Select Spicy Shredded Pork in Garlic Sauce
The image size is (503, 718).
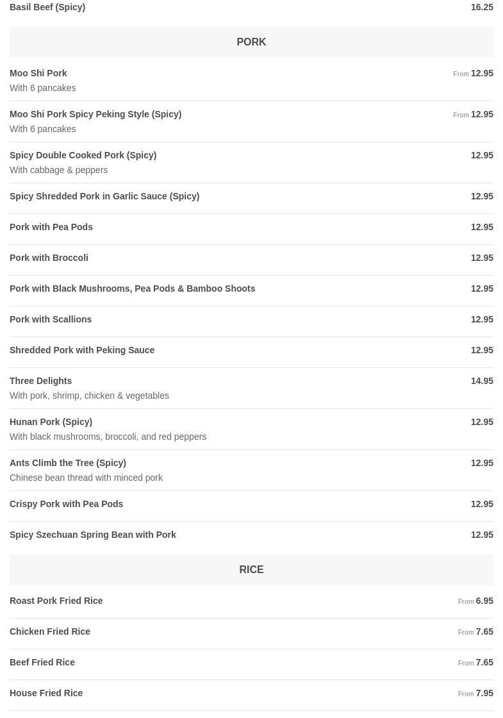point(104,197)
